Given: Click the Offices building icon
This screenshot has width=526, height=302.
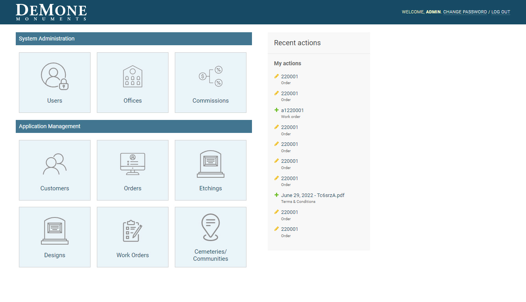Looking at the screenshot, I should coord(133,76).
